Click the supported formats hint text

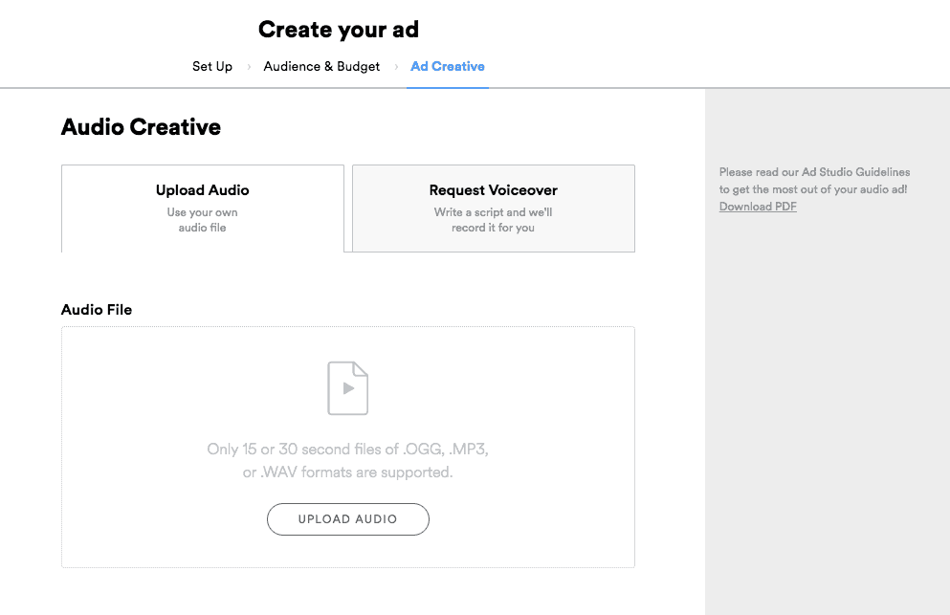[347, 460]
